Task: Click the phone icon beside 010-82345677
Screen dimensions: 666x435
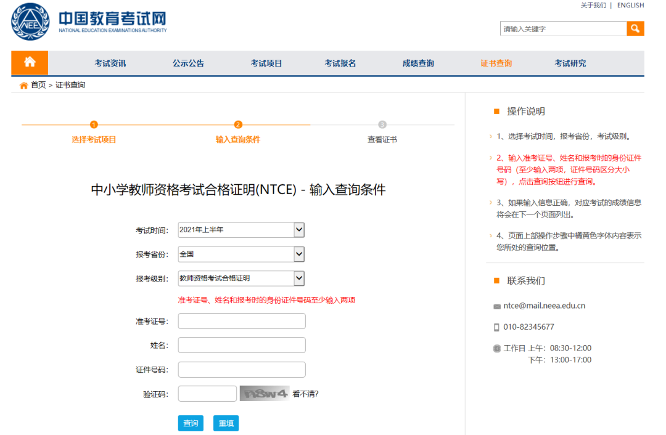Action: click(x=496, y=327)
